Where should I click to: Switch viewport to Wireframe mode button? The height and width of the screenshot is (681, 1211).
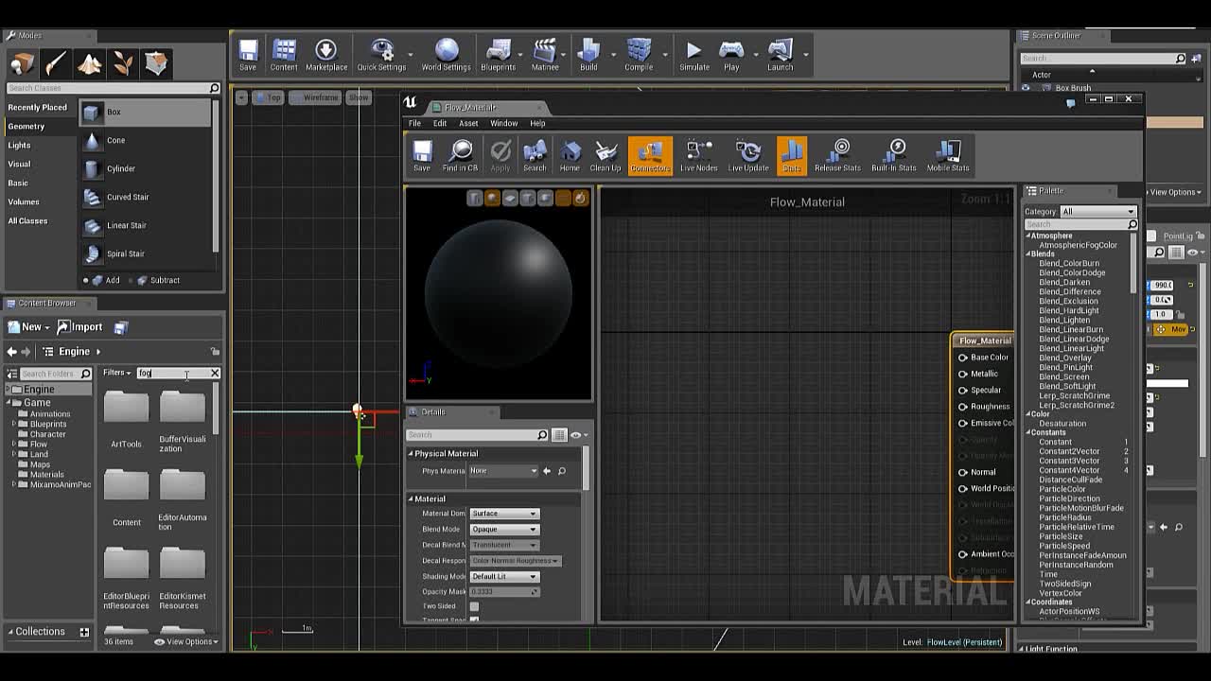pos(315,97)
